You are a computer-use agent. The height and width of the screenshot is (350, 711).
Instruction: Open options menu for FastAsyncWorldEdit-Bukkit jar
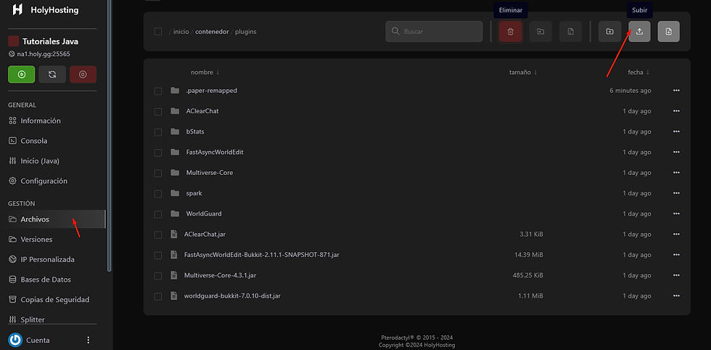pos(676,255)
